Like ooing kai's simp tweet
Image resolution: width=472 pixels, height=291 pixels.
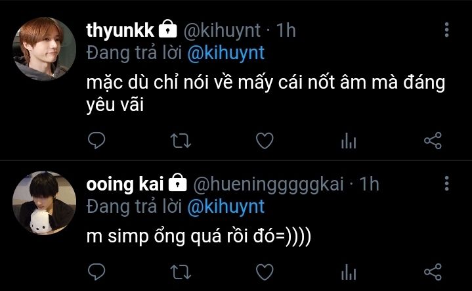tap(264, 271)
